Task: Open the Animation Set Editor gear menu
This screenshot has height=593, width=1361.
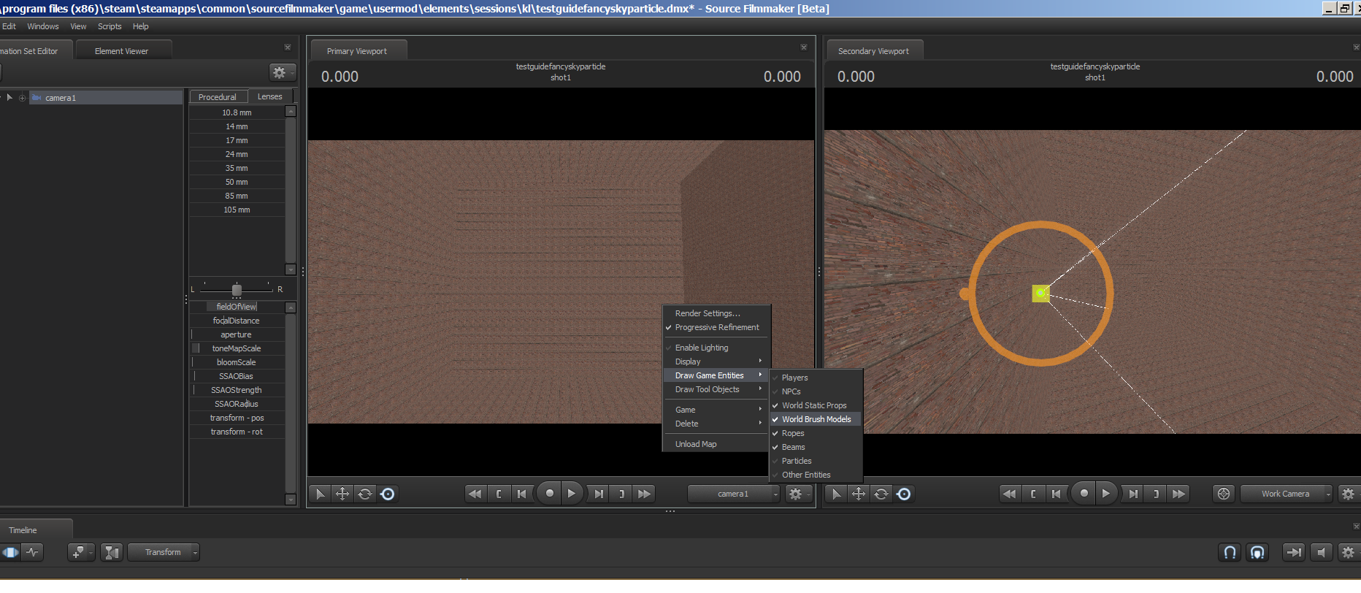Action: pyautogui.click(x=281, y=72)
